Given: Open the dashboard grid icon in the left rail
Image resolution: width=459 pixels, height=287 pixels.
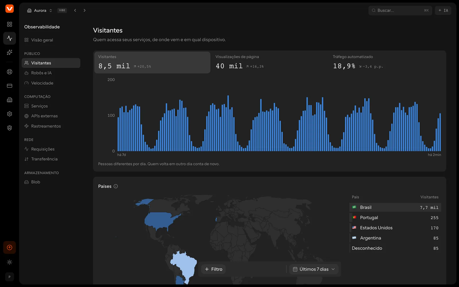Looking at the screenshot, I should [x=9, y=24].
